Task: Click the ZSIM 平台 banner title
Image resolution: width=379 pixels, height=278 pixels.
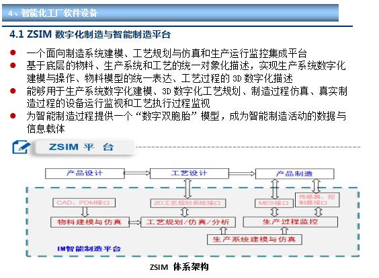Action: 81,147
